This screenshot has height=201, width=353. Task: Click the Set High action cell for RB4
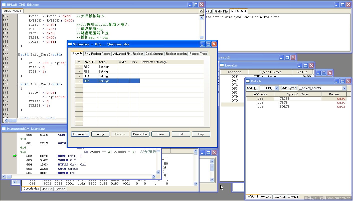tap(108, 76)
